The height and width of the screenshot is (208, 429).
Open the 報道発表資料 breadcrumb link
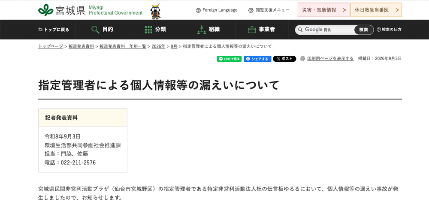click(81, 46)
